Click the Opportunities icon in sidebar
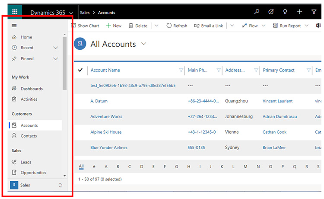 point(14,172)
